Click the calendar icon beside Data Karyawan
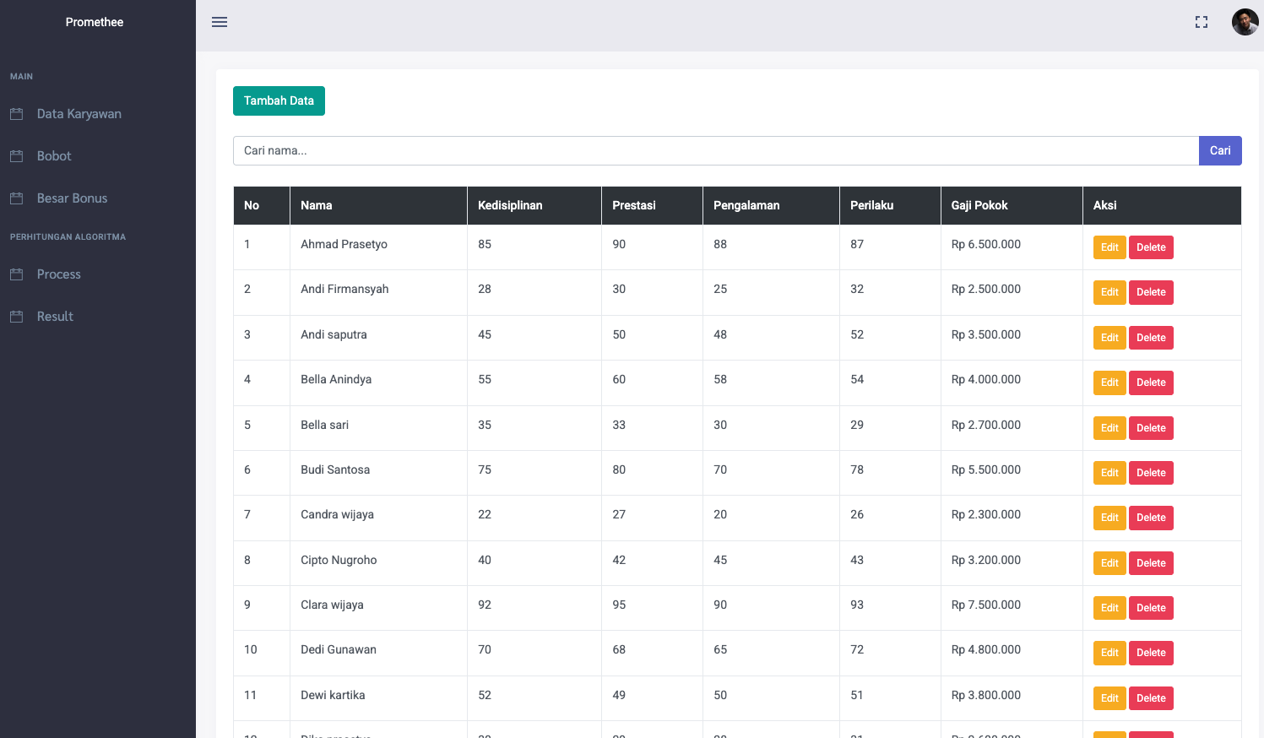This screenshot has width=1264, height=738. pyautogui.click(x=16, y=114)
